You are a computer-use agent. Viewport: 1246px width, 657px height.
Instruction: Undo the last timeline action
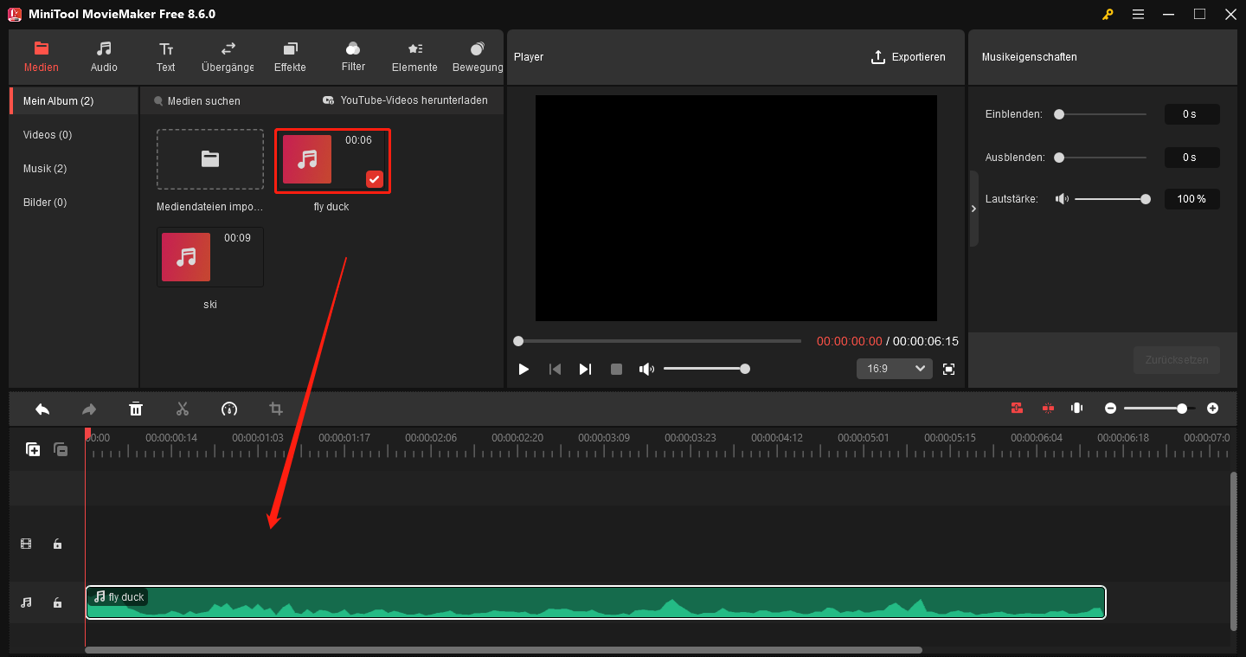coord(42,409)
